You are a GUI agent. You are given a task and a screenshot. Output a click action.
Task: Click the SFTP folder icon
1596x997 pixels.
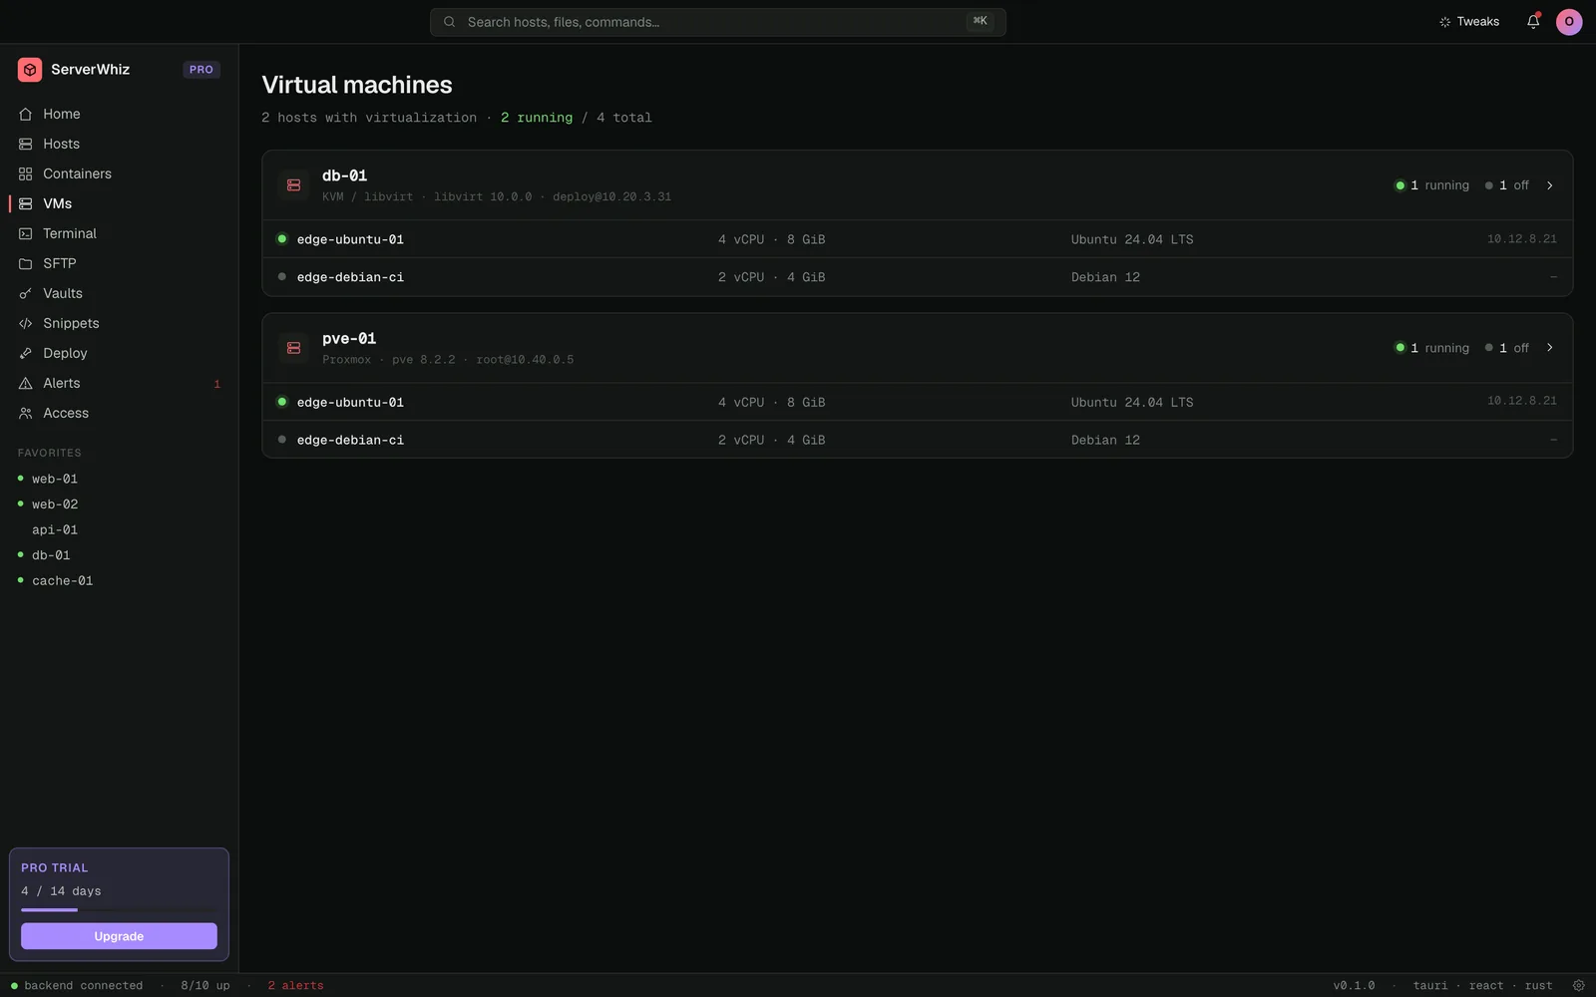pyautogui.click(x=26, y=263)
